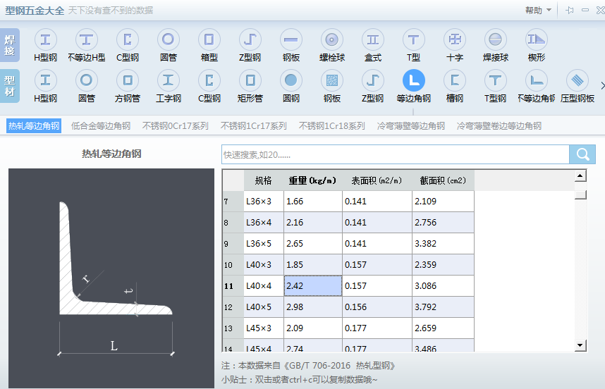Select T型 welded section icon
The height and width of the screenshot is (389, 605).
(414, 39)
